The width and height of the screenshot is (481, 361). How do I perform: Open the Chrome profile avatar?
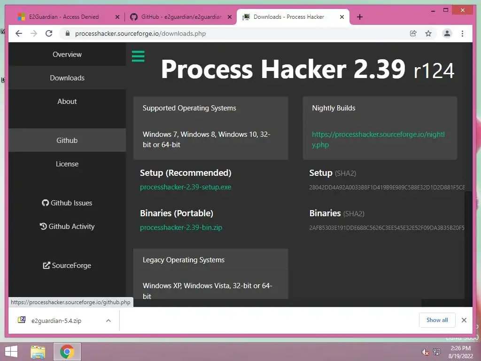click(x=447, y=33)
